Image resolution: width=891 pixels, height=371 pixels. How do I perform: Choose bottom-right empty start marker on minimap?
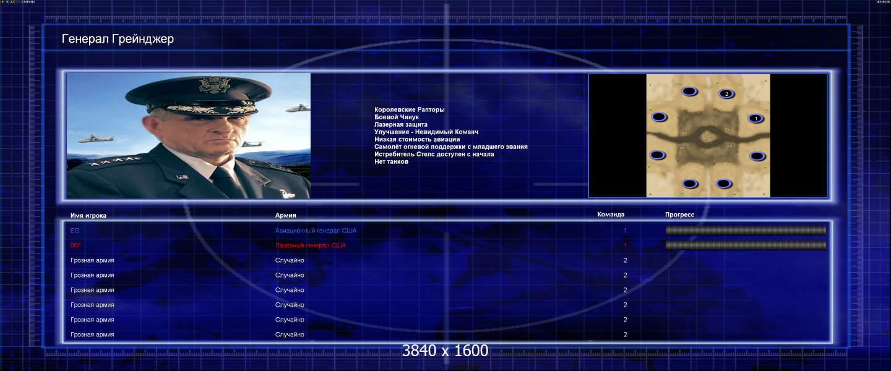tap(723, 184)
